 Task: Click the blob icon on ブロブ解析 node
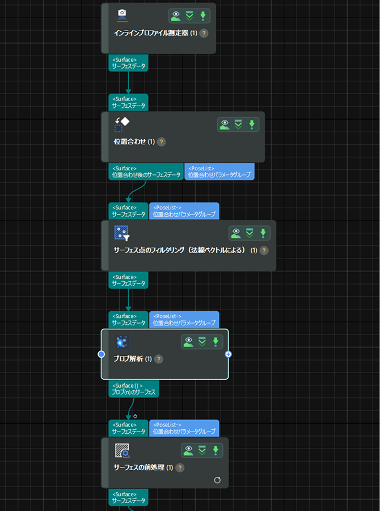pyautogui.click(x=122, y=342)
